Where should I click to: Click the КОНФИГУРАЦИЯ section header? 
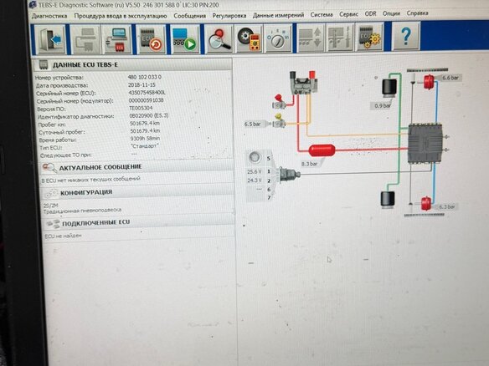click(138, 192)
